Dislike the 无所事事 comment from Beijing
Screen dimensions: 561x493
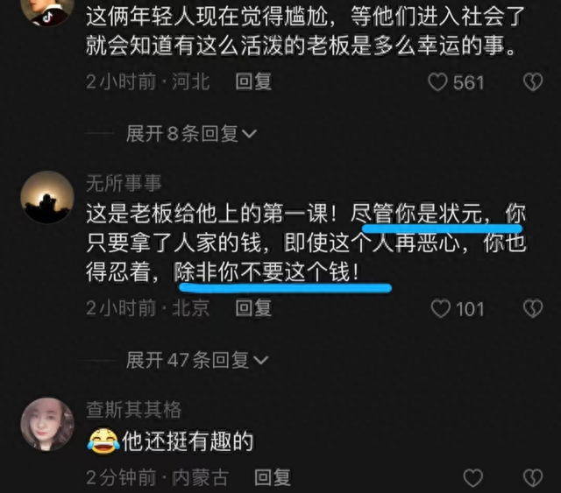pyautogui.click(x=533, y=309)
